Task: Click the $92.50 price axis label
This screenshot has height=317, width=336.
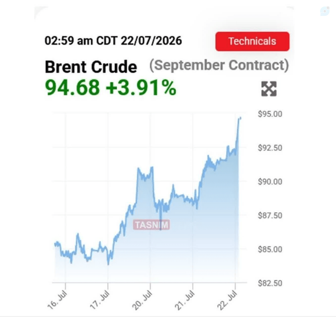Action: pyautogui.click(x=270, y=148)
